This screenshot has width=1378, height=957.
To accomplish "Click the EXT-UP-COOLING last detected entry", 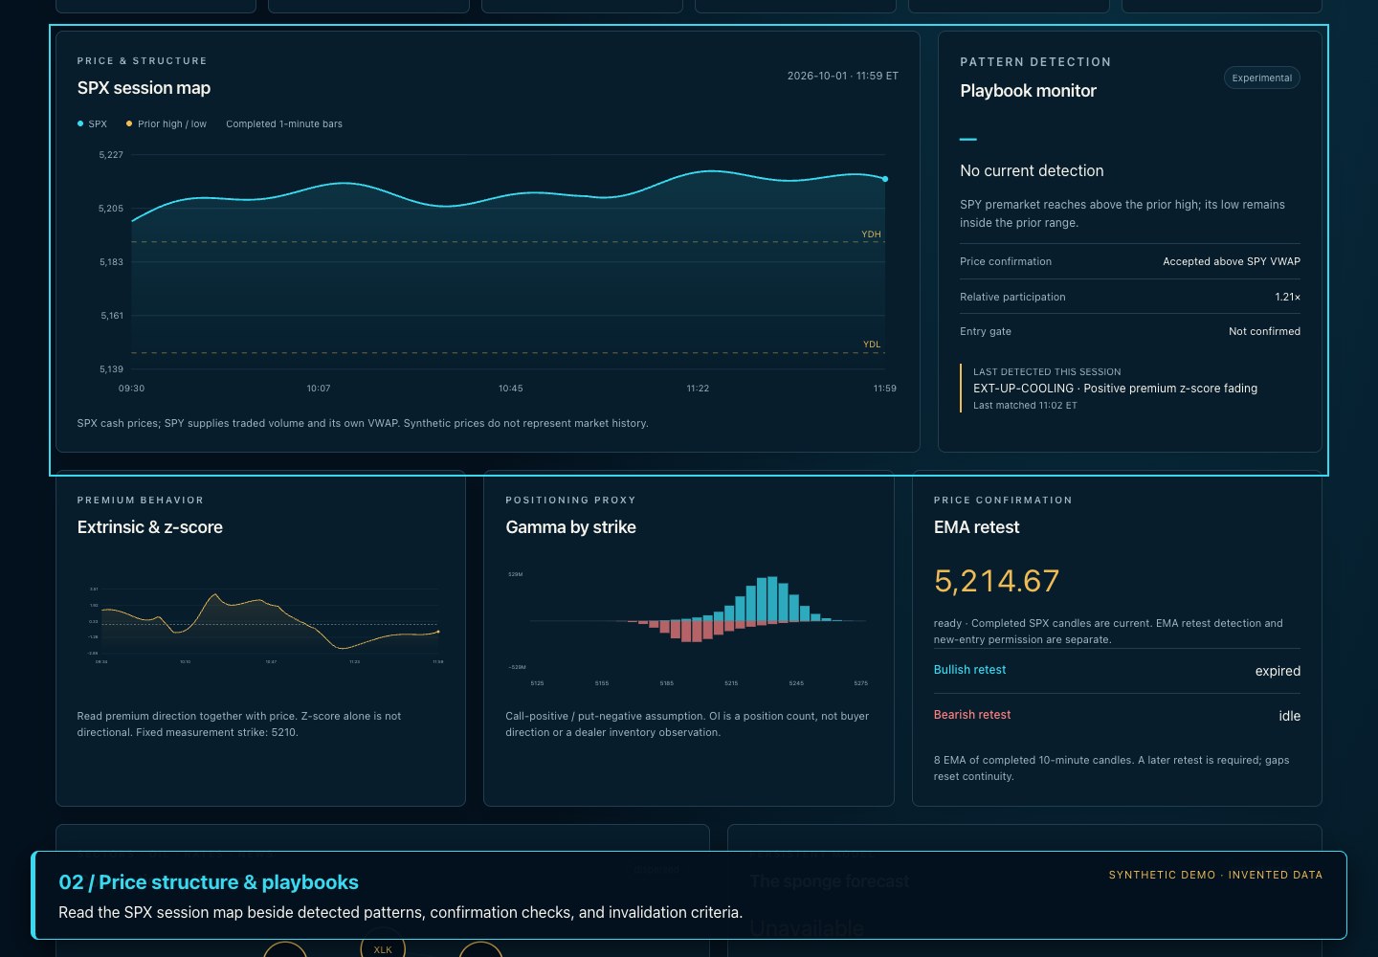I will click(x=1115, y=389).
